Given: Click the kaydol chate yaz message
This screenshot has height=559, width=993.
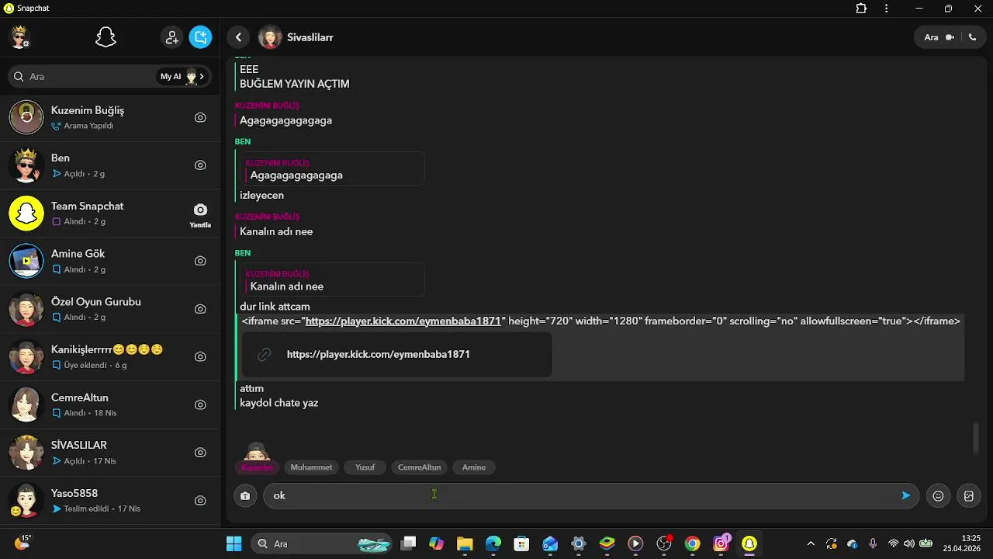Looking at the screenshot, I should pyautogui.click(x=279, y=403).
